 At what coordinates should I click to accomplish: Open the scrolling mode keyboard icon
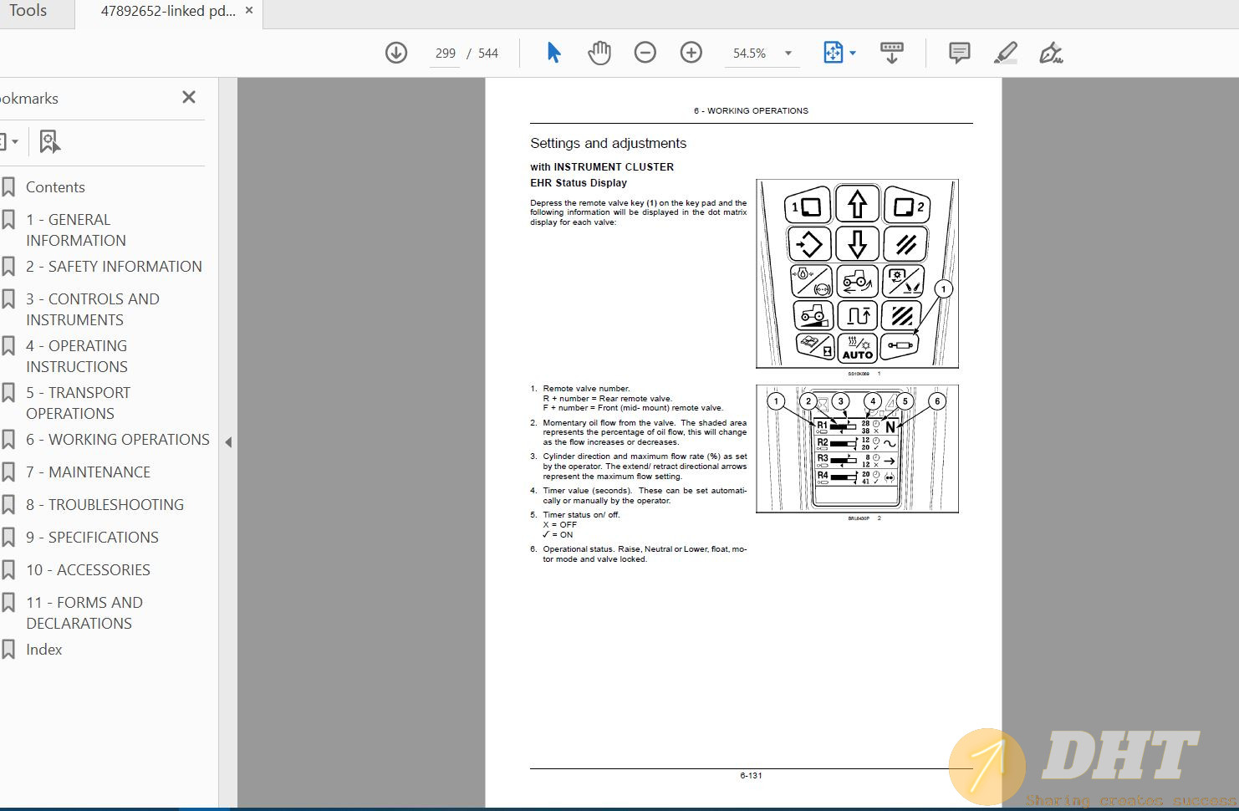(x=891, y=53)
